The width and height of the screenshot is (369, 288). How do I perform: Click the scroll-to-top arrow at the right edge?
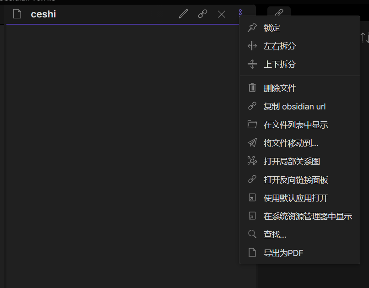[363, 38]
